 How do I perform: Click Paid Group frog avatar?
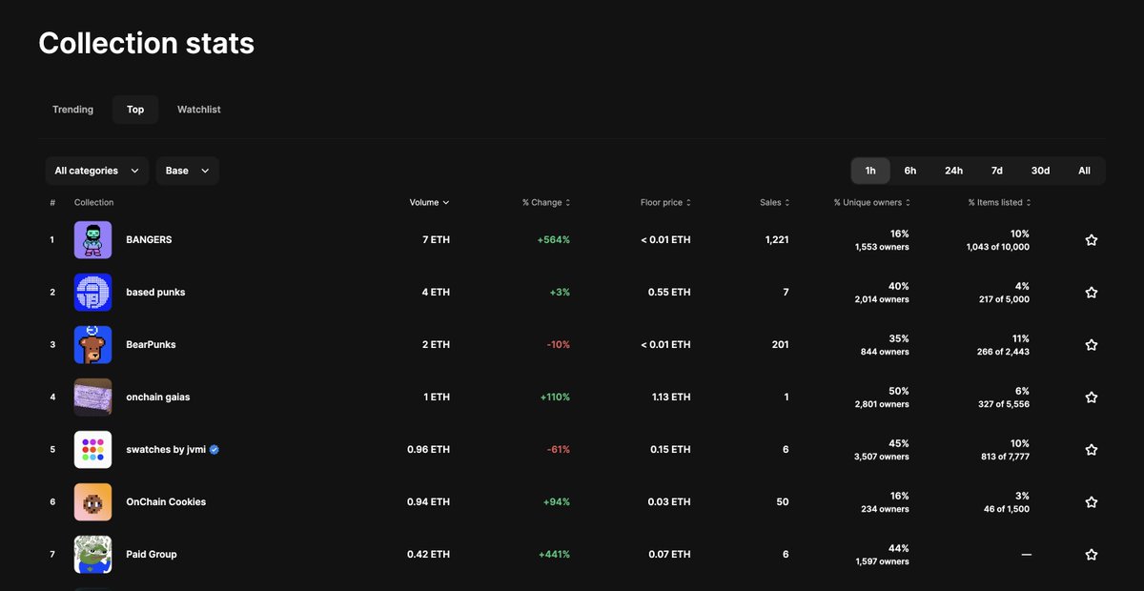pos(92,555)
